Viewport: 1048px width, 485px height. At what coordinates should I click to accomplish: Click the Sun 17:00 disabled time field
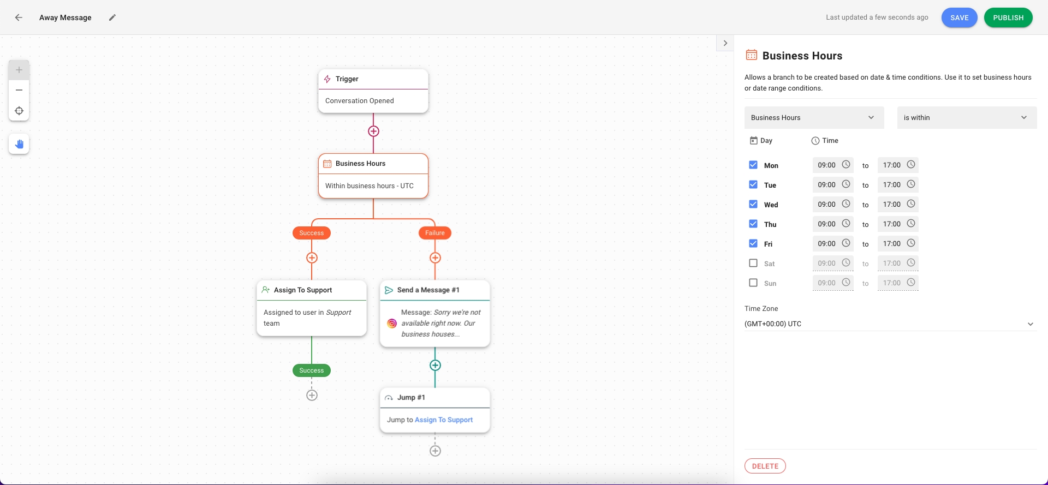pyautogui.click(x=898, y=283)
